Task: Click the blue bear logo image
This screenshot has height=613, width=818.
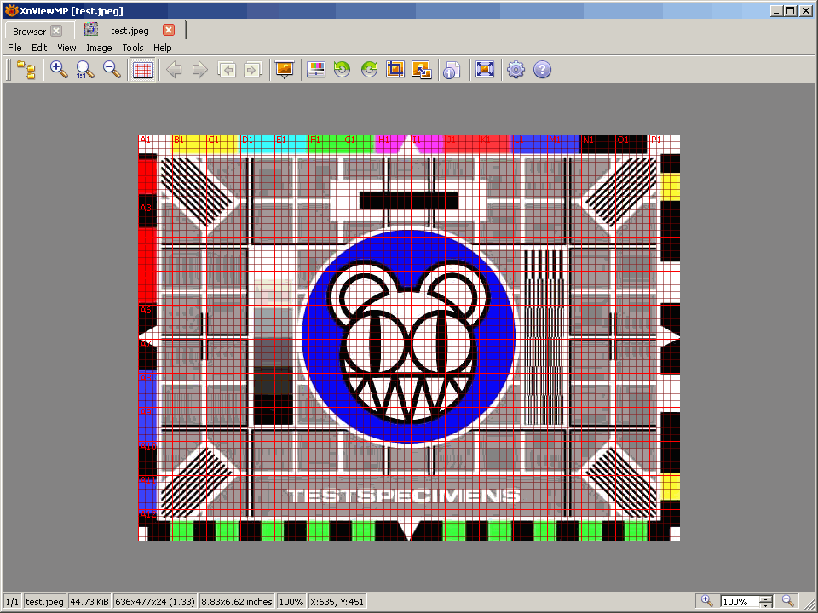Action: click(x=409, y=337)
